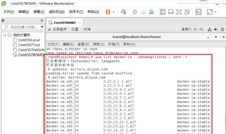This screenshot has height=134, width=226.
Task: Collapse the 我的计算机 tree node
Action: (x=5, y=35)
